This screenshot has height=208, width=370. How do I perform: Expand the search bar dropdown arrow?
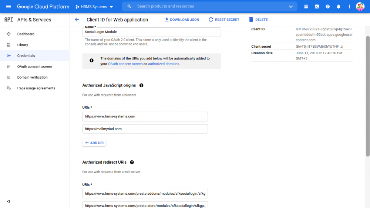click(x=291, y=7)
